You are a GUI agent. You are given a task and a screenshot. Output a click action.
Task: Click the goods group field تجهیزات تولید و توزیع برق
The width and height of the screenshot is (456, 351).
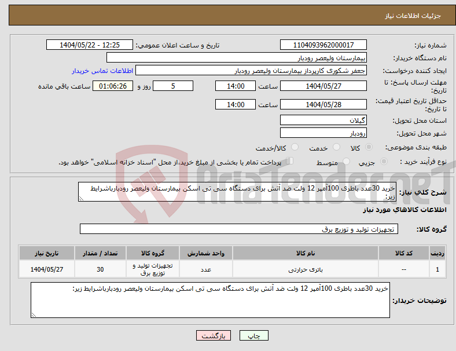coord(239,229)
